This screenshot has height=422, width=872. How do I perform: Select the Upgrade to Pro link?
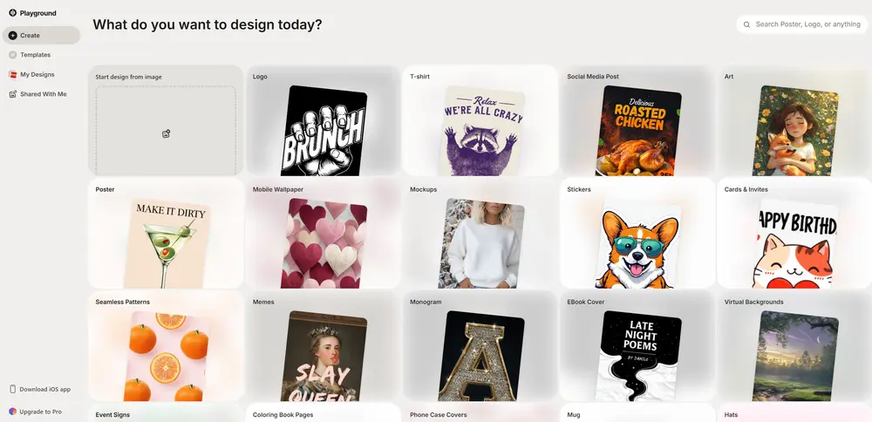[x=40, y=412]
